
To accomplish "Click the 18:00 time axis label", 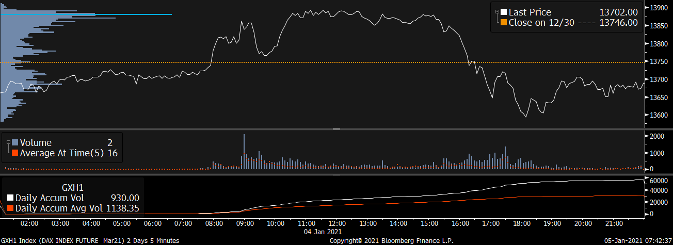I will point(521,223).
